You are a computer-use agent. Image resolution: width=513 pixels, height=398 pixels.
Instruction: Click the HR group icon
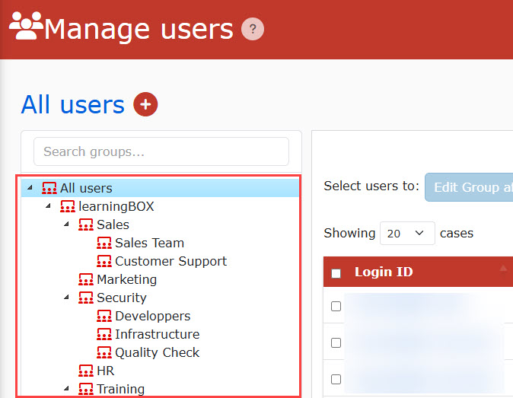click(86, 371)
